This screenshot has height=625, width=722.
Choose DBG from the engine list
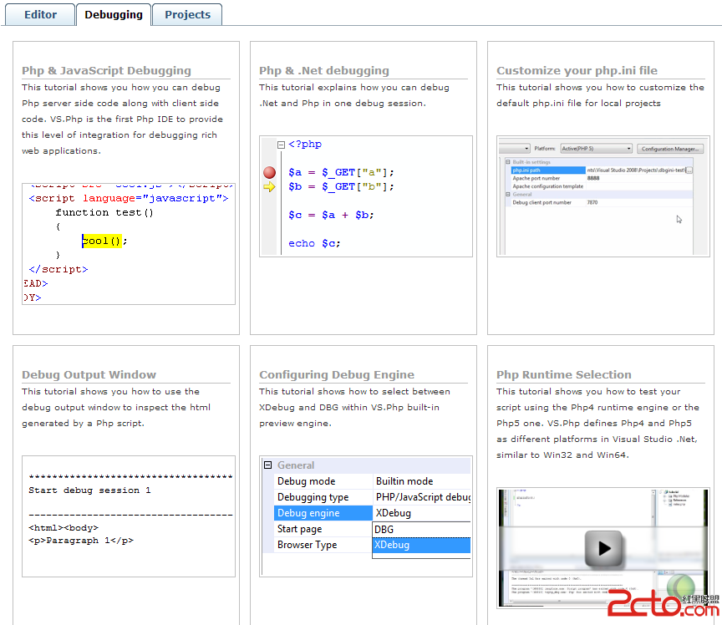coord(421,530)
